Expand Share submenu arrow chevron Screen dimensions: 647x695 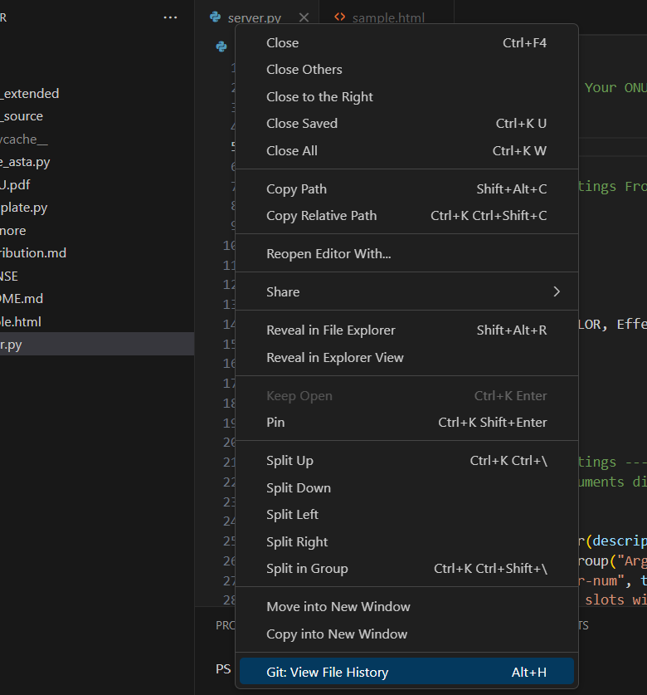pyautogui.click(x=557, y=291)
